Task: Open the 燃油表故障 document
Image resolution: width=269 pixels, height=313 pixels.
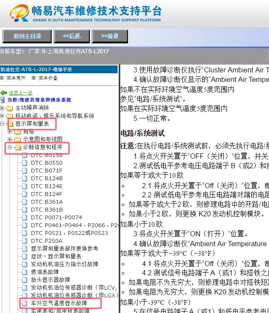Action: [45, 272]
